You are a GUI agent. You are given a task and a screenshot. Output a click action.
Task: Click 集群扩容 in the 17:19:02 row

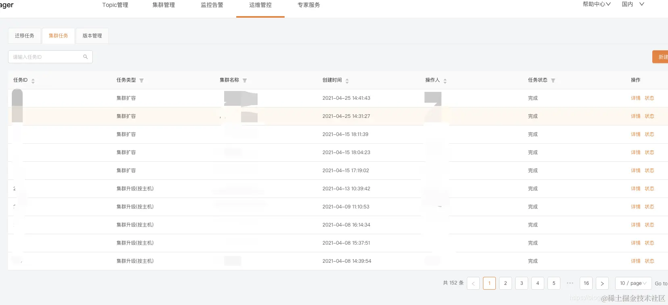tap(126, 171)
